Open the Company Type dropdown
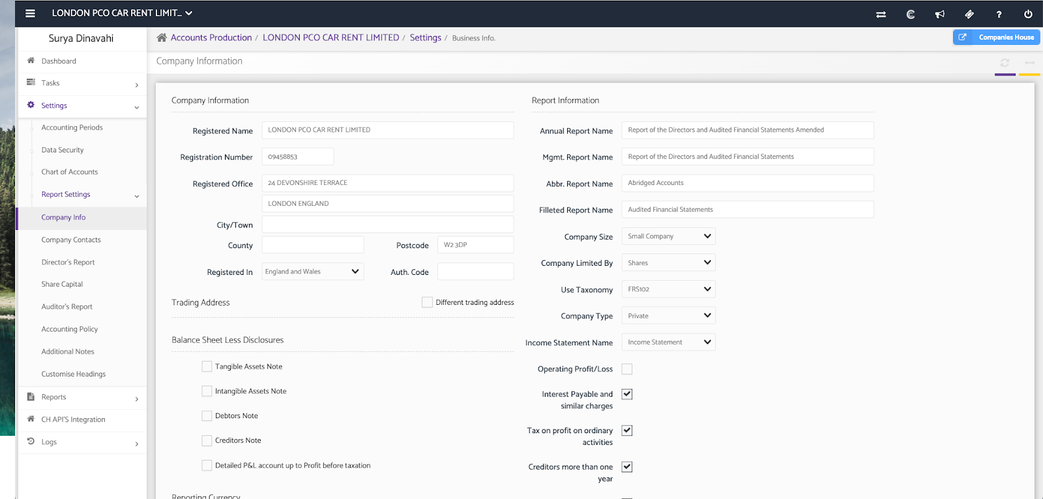This screenshot has width=1043, height=499. (x=668, y=316)
